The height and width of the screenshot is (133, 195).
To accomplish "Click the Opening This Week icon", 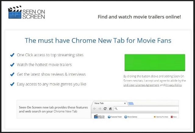I will tap(155, 117).
